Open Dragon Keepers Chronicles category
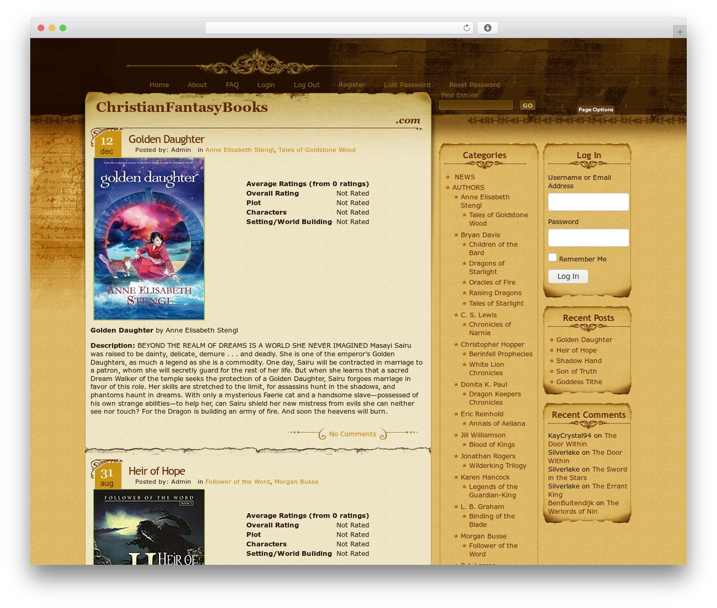Screen dimensions: 717x608 click(x=495, y=398)
